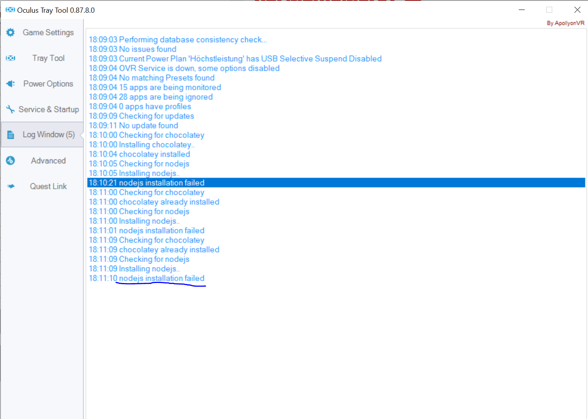The height and width of the screenshot is (419, 588).
Task: Select log line '18:10:00 Checking for chocolatey'
Action: (x=146, y=135)
